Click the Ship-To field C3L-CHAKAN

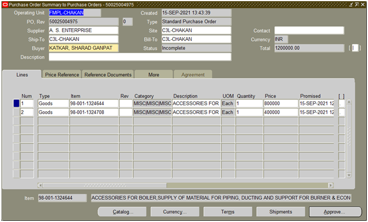tap(84, 39)
